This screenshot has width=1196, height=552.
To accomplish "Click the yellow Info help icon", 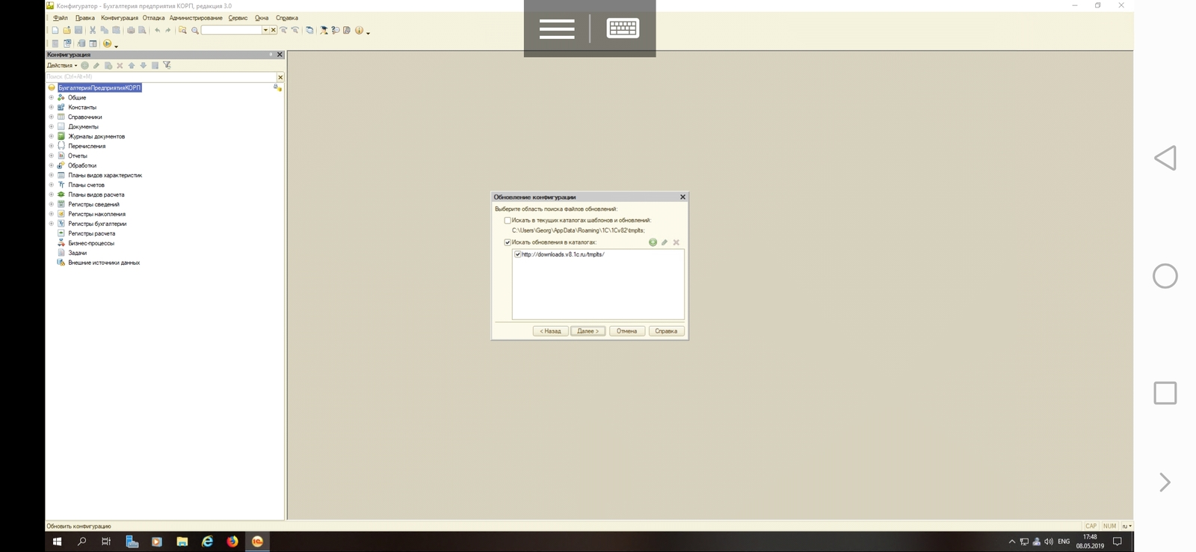I will [359, 31].
